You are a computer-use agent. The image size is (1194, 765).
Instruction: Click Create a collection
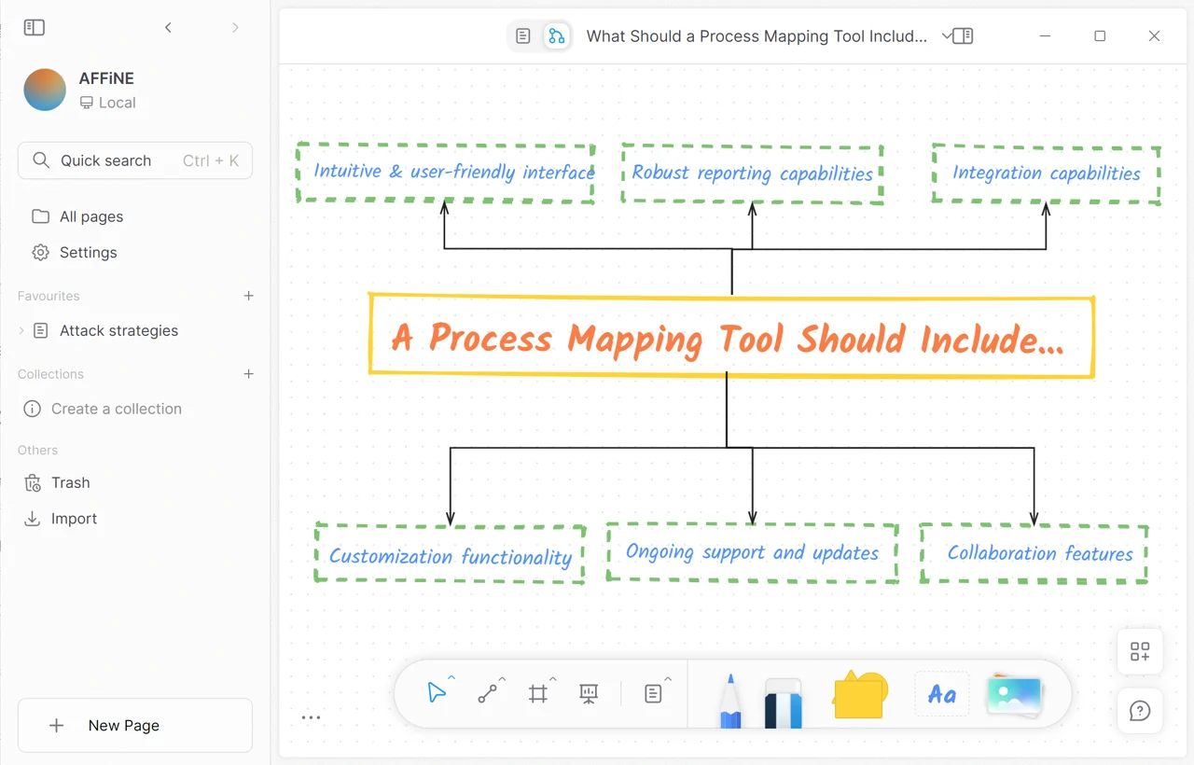(117, 409)
